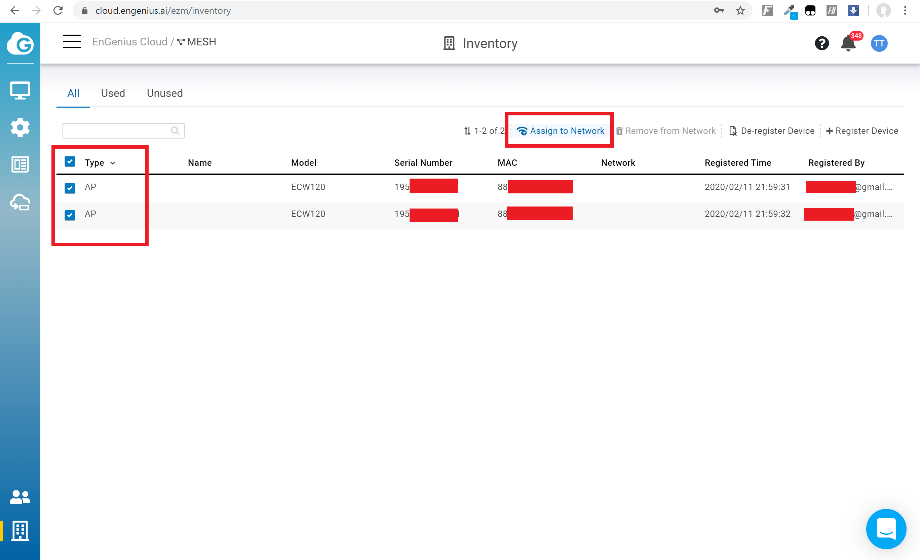Click timestamp 2020/02/11 21:59:31

[747, 187]
